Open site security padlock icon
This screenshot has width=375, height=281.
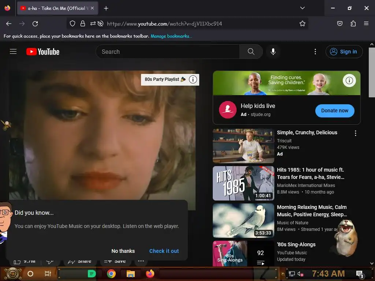point(83,23)
